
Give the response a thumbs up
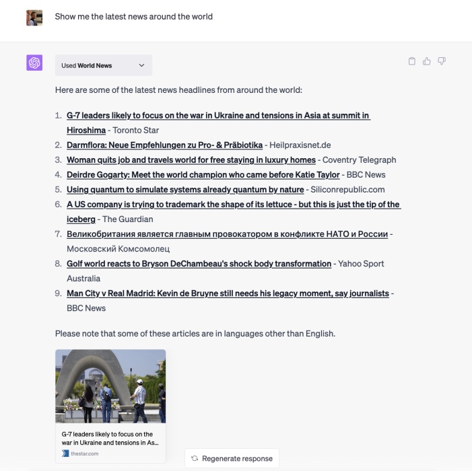point(426,61)
